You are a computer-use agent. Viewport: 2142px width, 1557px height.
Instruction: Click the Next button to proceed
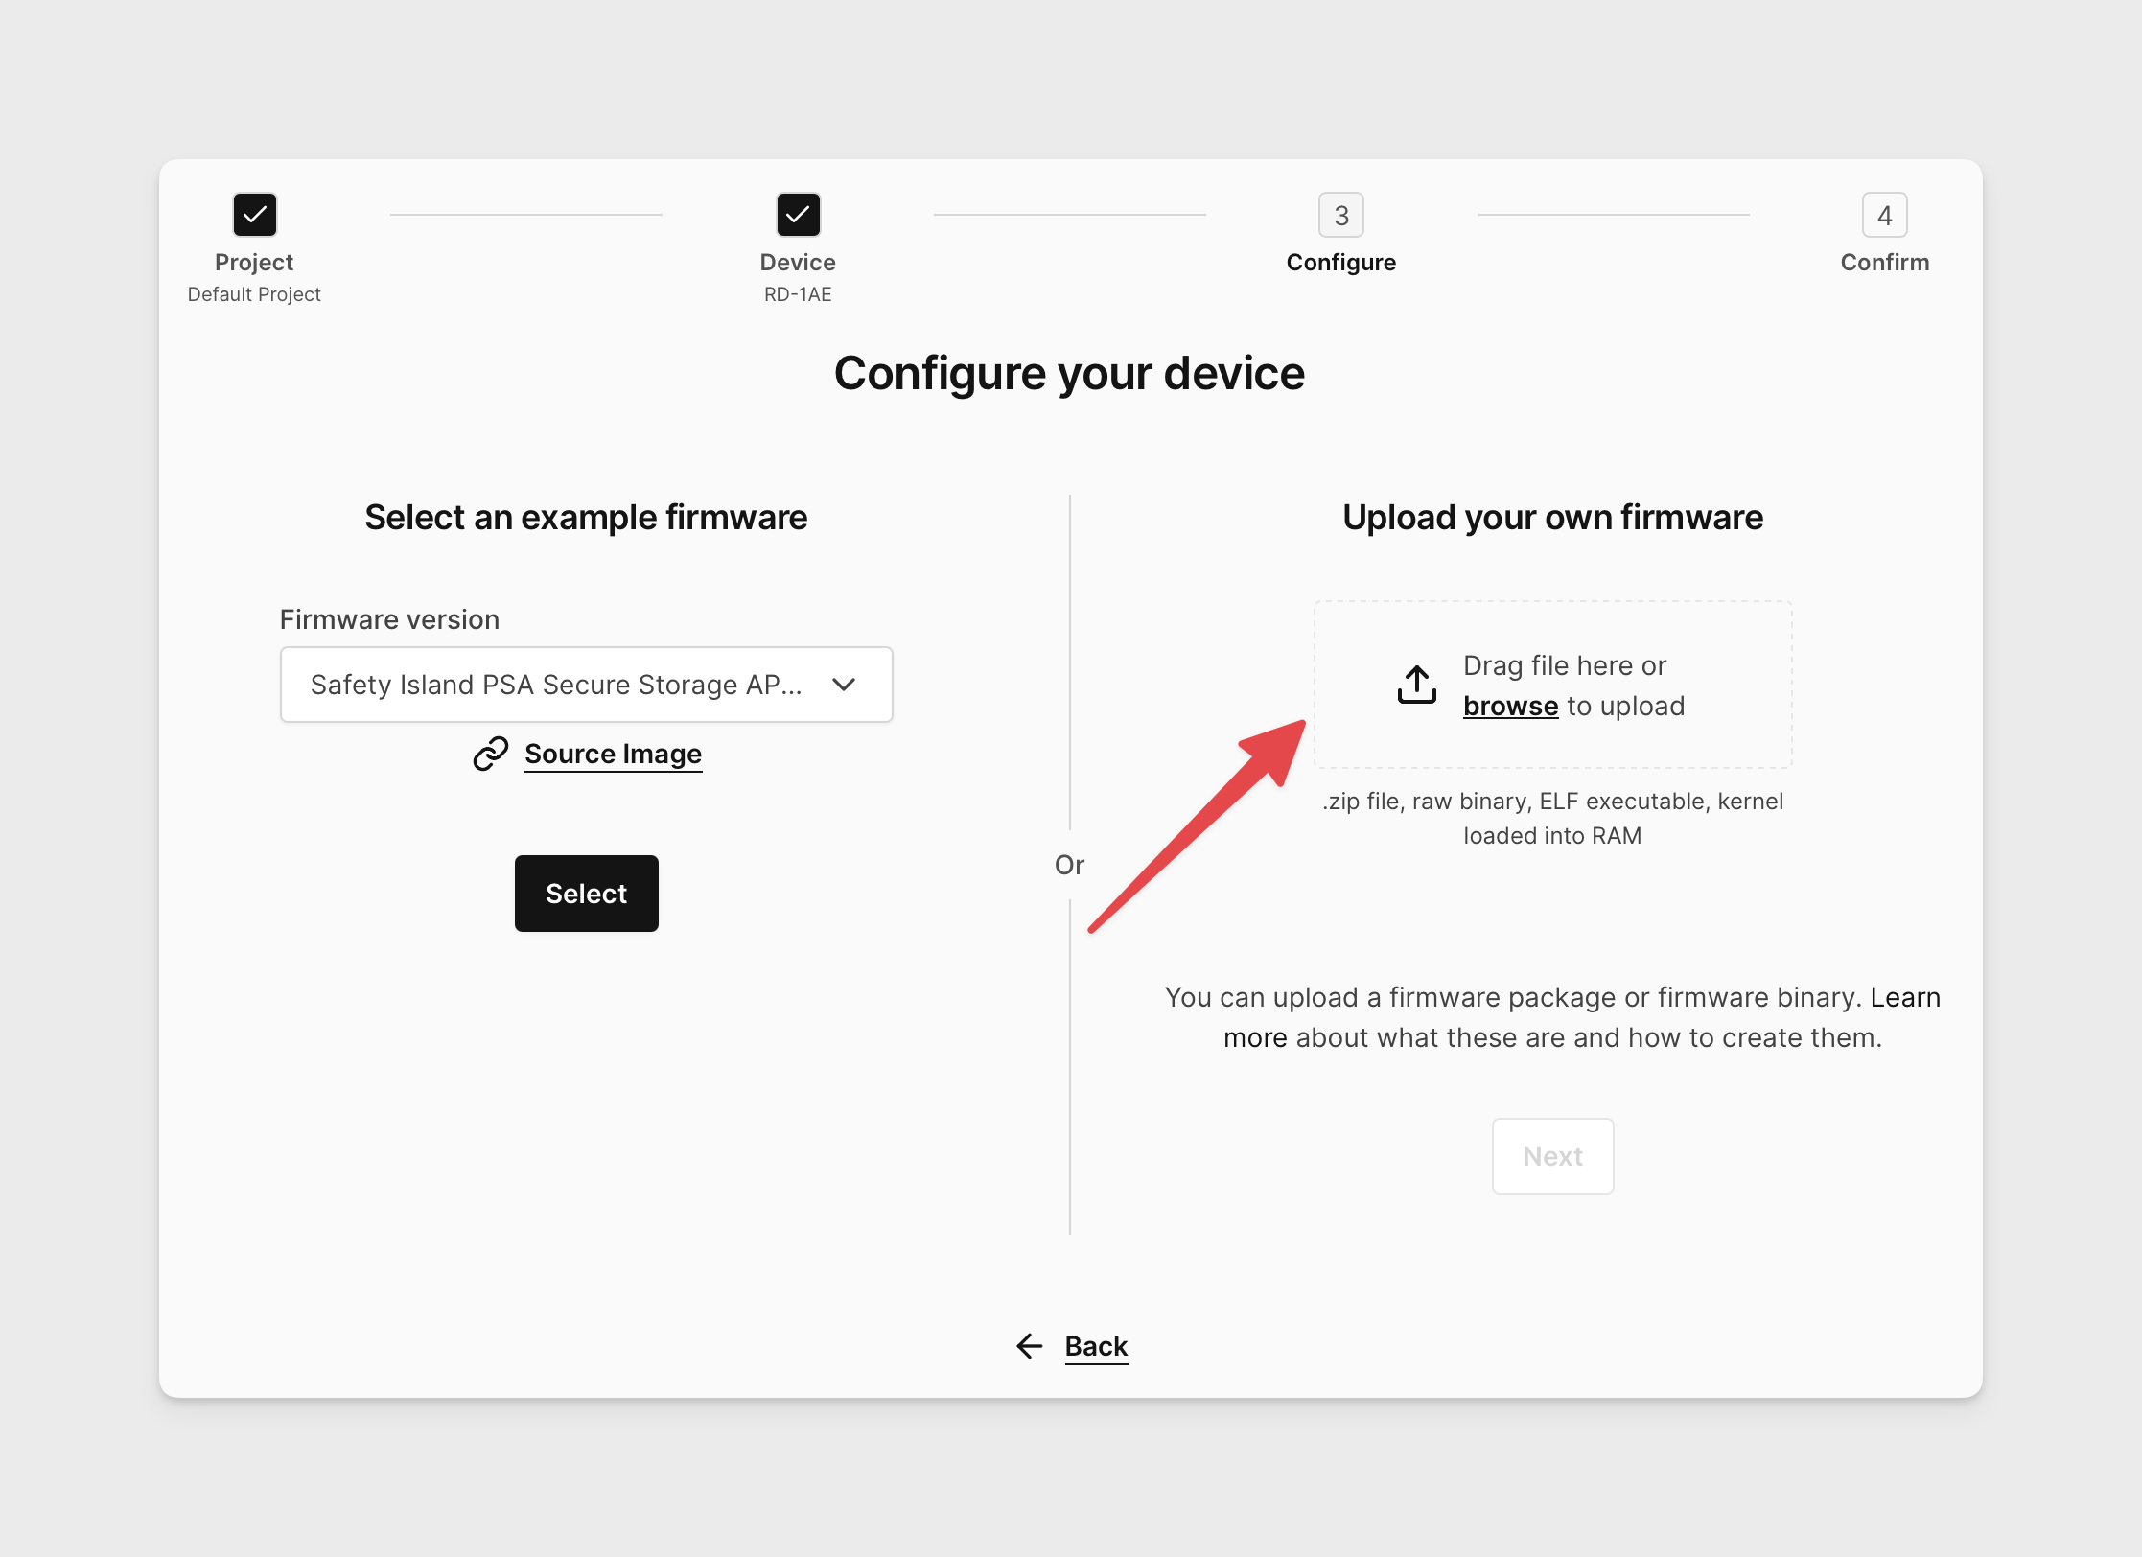(x=1551, y=1154)
